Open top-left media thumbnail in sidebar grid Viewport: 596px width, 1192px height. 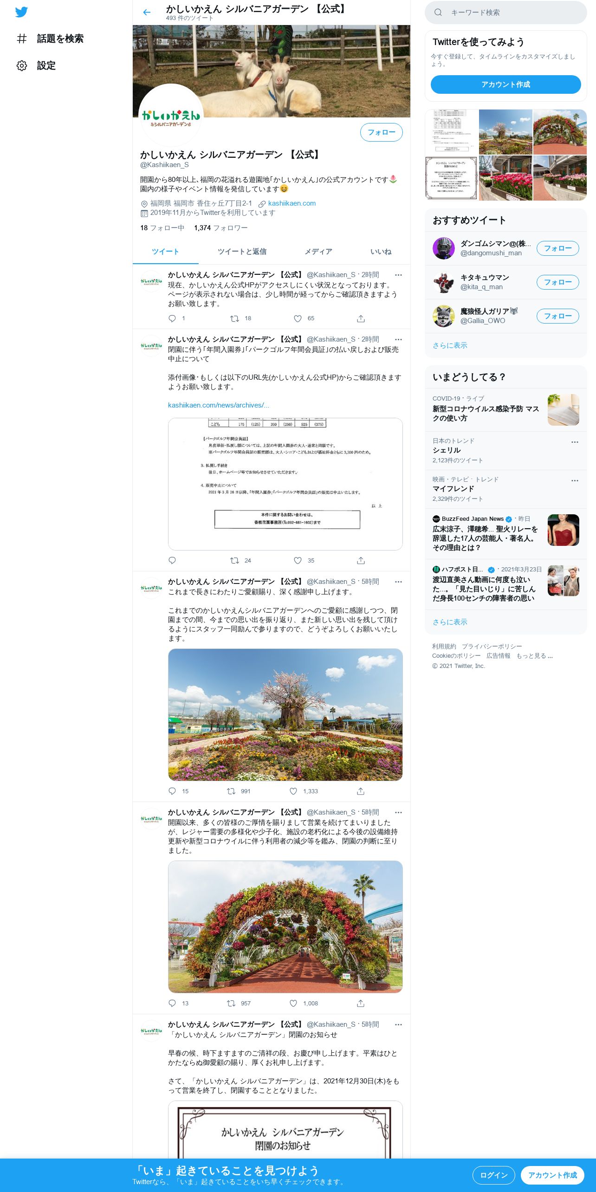click(x=452, y=132)
